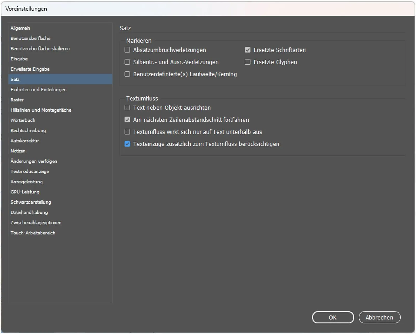
Task: Select Rechtschreibung in the category list
Action: click(x=28, y=130)
